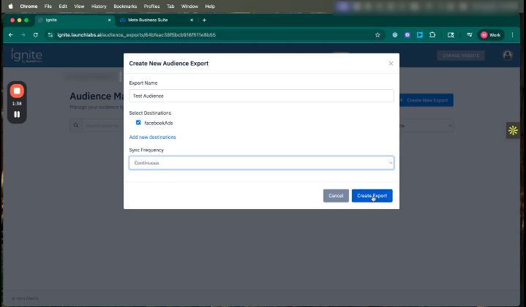Open the Bookmarks menu in the menu bar

point(125,6)
